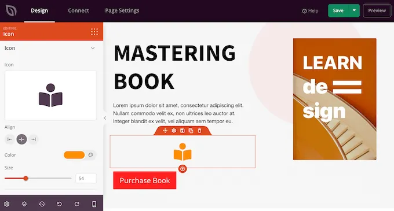
Task: Click the LEARN design book cover image
Action: point(335,99)
